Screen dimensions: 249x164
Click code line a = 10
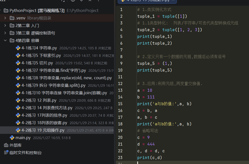click(x=145, y=90)
